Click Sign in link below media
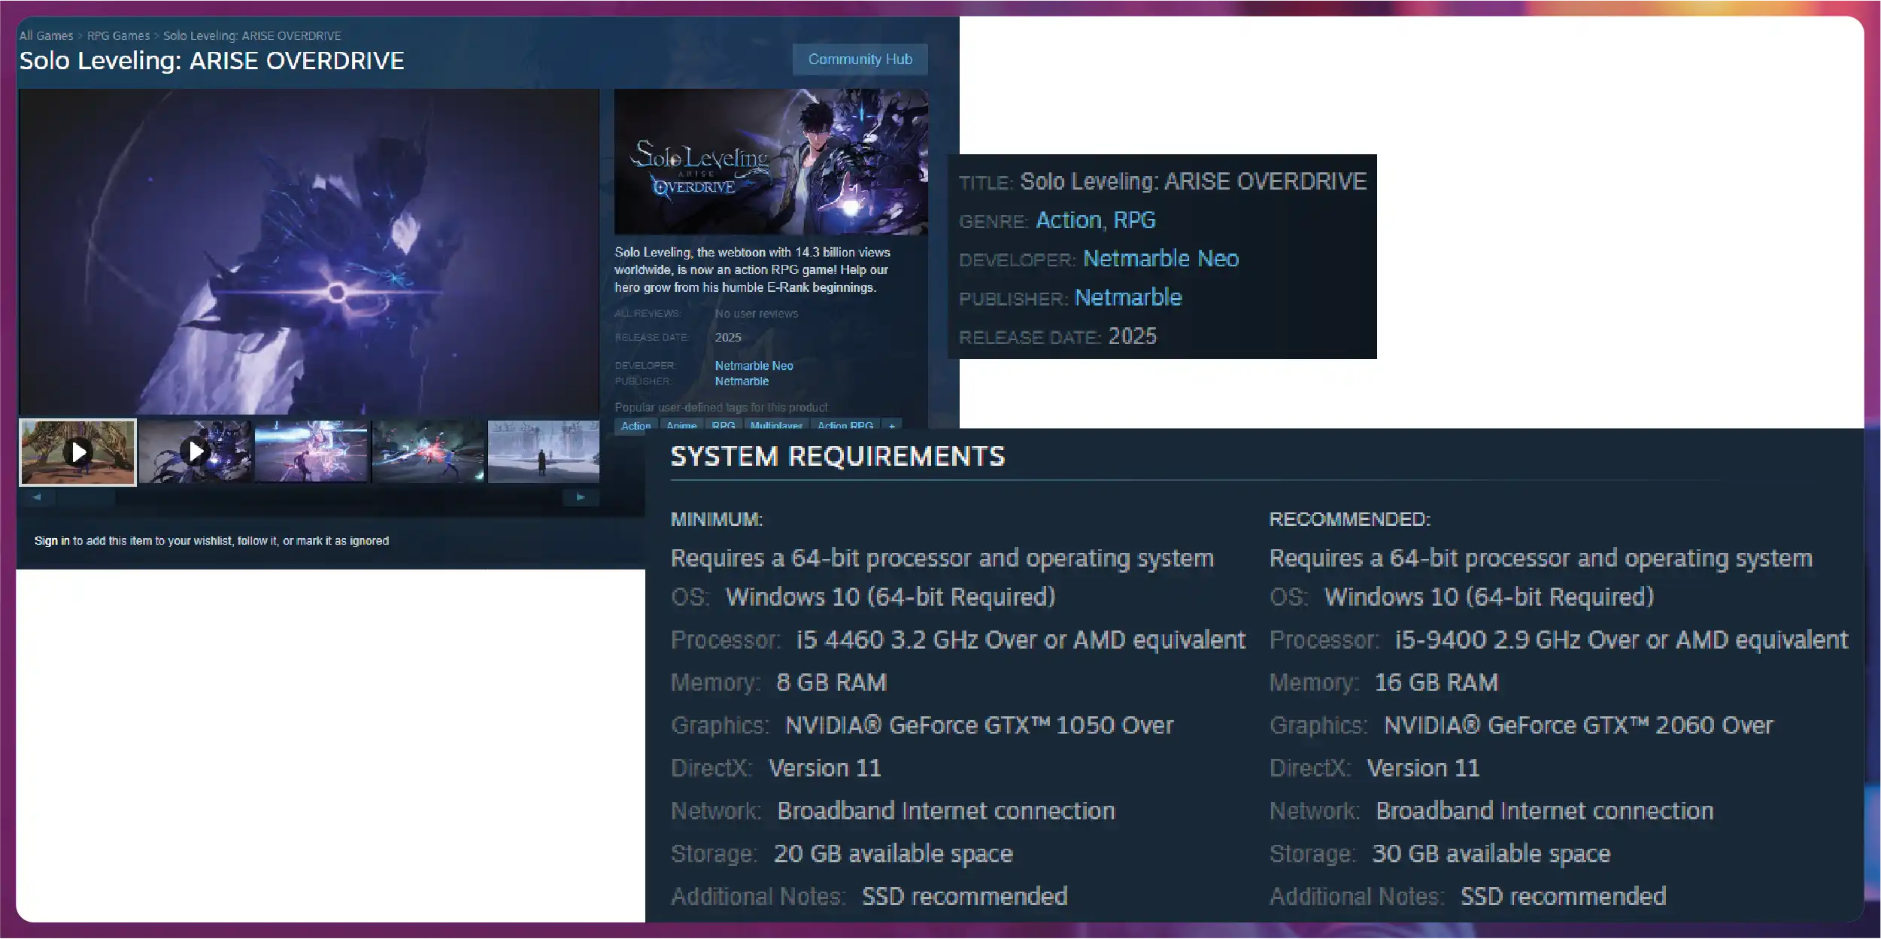This screenshot has width=1881, height=939. (51, 540)
